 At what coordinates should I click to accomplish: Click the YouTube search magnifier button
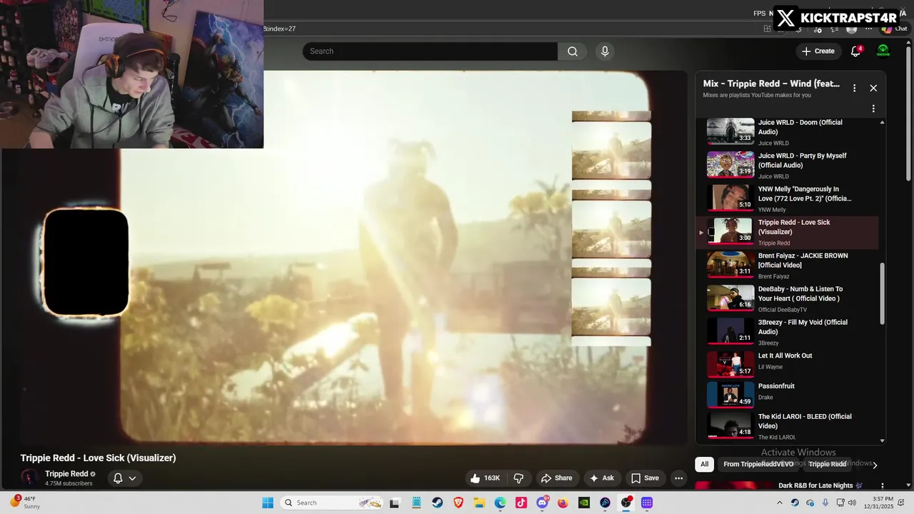coord(573,51)
